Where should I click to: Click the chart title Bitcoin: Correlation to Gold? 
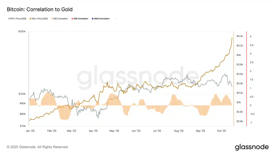pyautogui.click(x=40, y=10)
